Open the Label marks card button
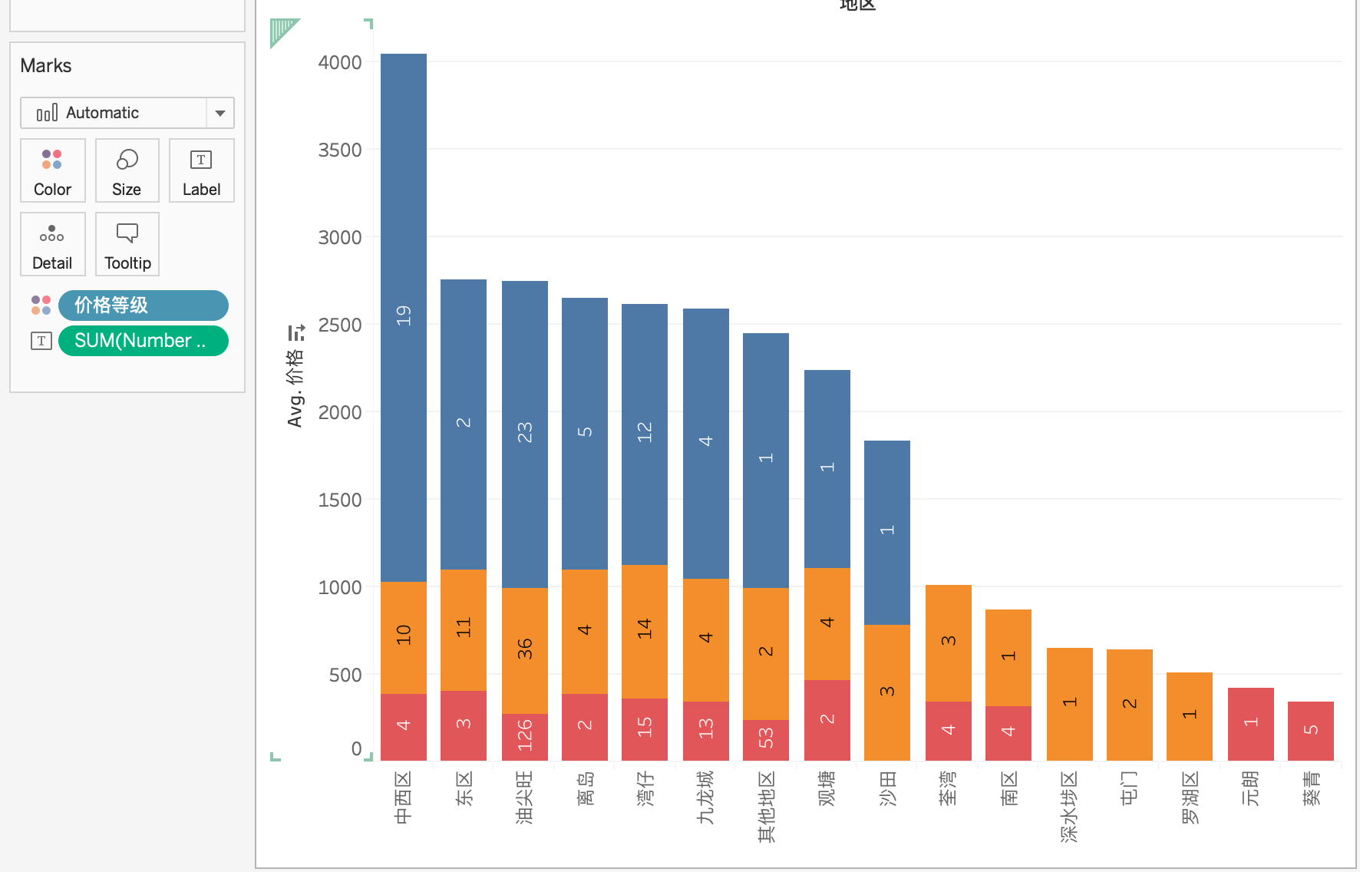The width and height of the screenshot is (1360, 872). (202, 170)
